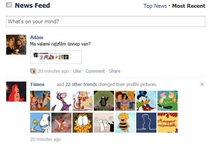
Task: Share Ádám's post
Action: (x=115, y=71)
